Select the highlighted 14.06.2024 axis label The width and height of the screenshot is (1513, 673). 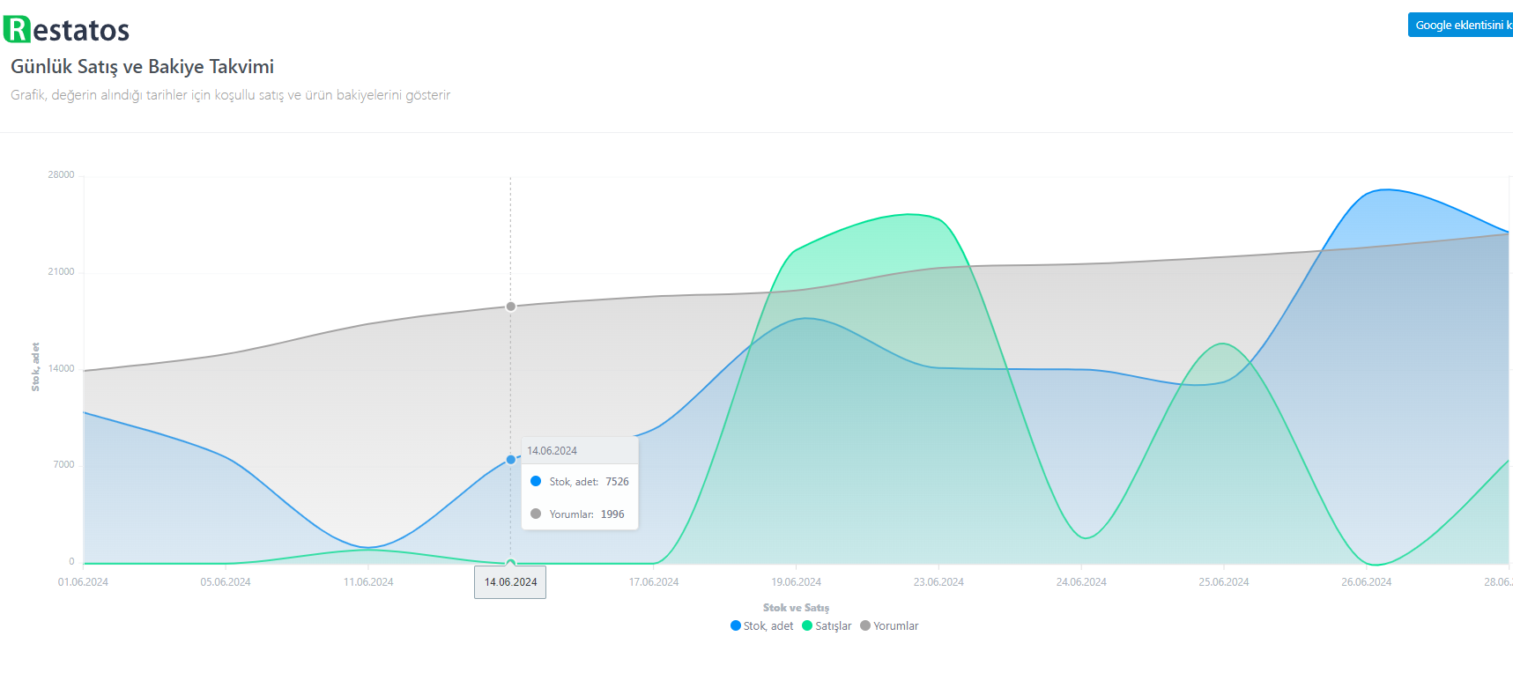(510, 582)
